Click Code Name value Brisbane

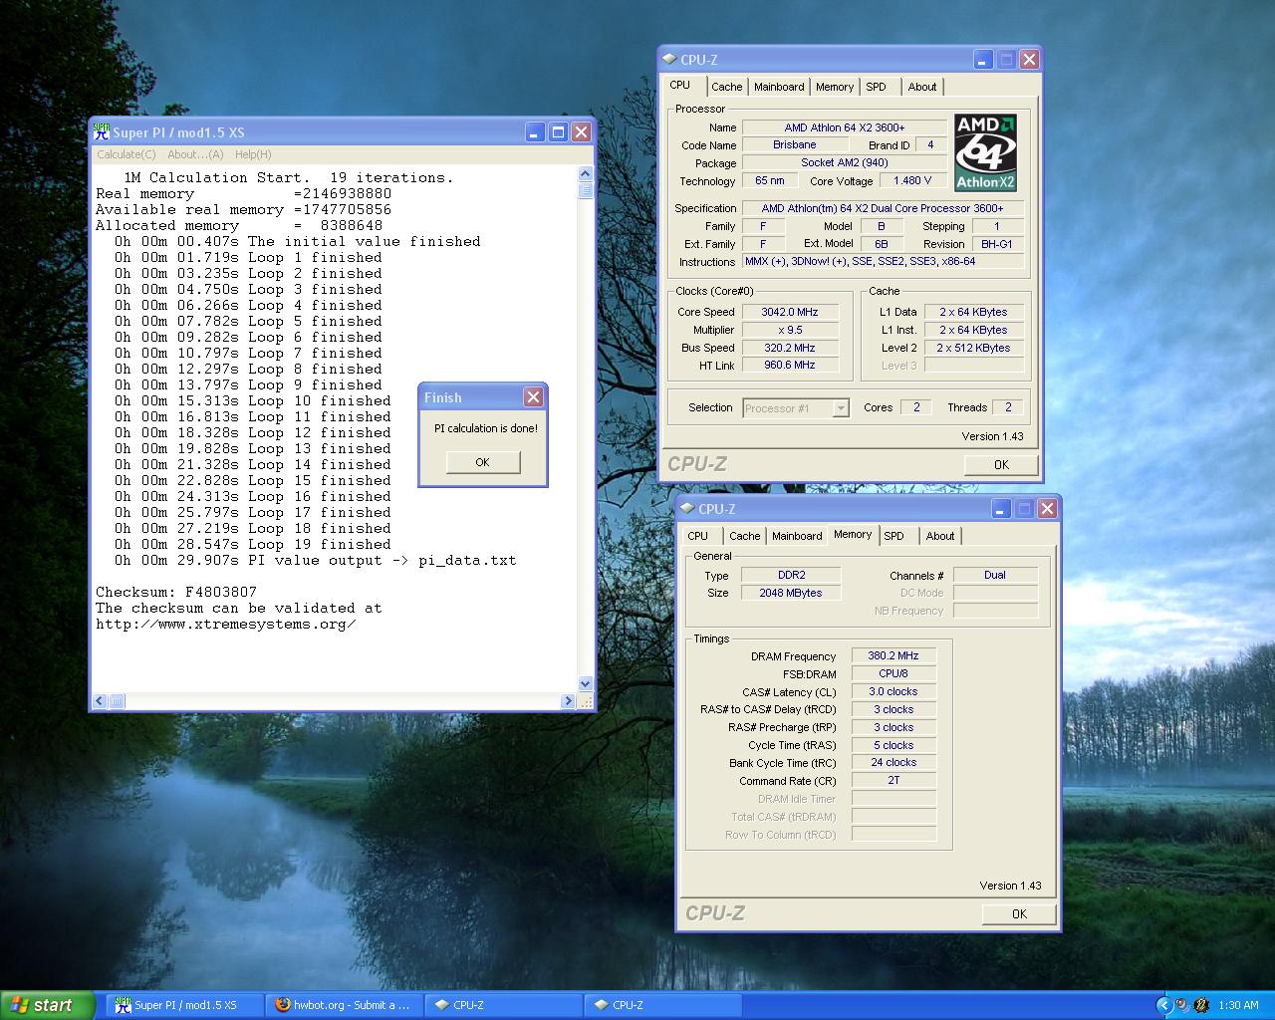coord(794,144)
